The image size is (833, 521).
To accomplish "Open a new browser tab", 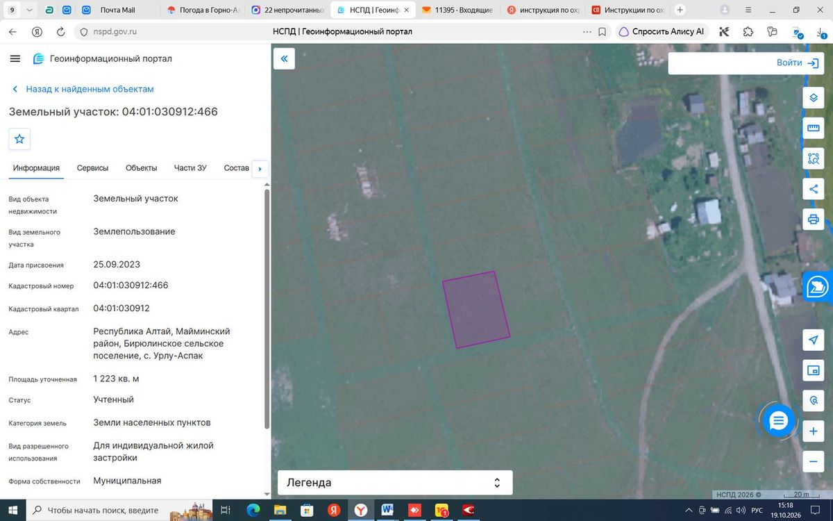I will (x=680, y=10).
